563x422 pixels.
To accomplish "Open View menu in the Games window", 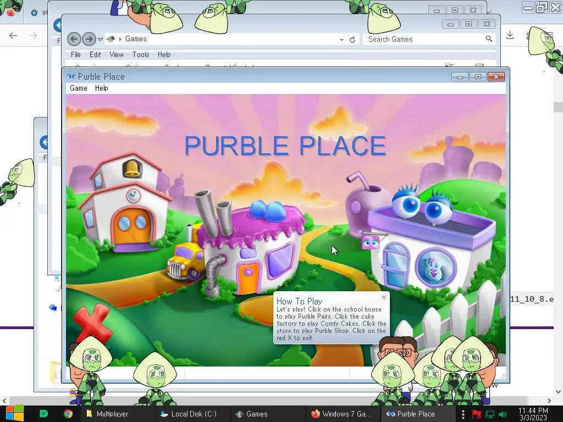I will (x=117, y=54).
